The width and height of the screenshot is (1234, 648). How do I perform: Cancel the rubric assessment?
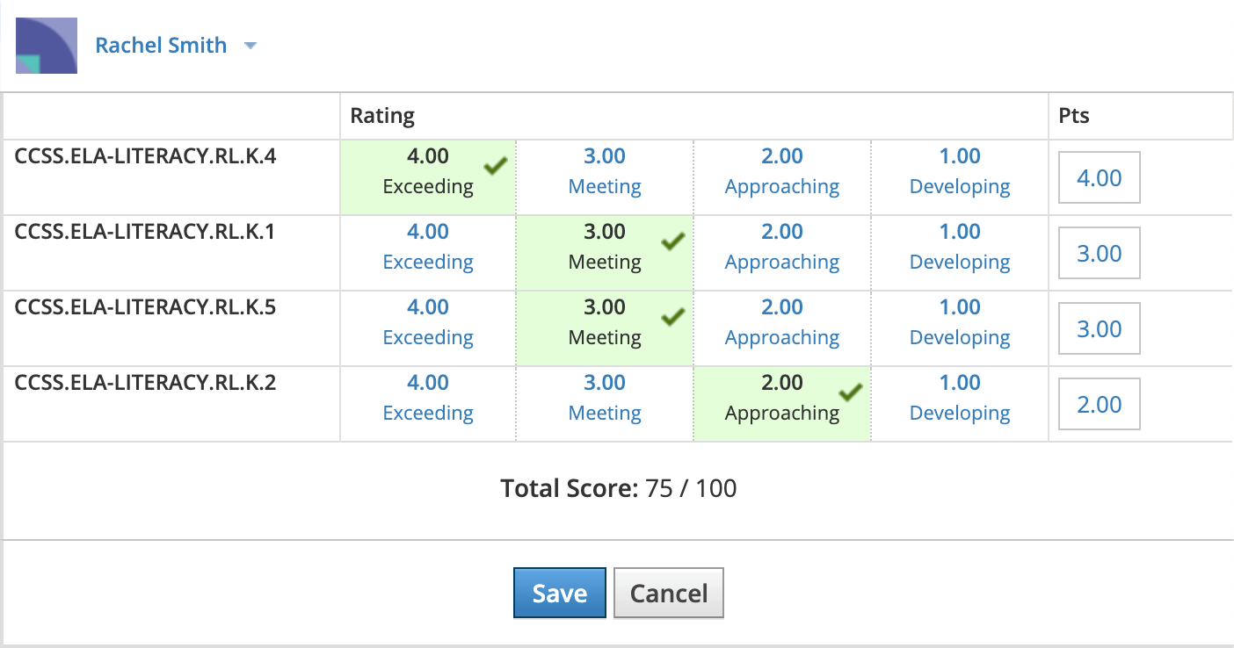[x=668, y=594]
